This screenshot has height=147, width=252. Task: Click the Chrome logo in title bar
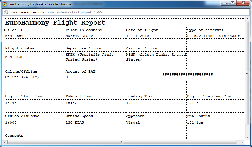pos(5,4)
